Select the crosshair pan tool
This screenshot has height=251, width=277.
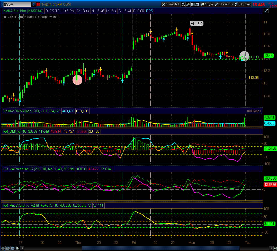click(x=3, y=248)
